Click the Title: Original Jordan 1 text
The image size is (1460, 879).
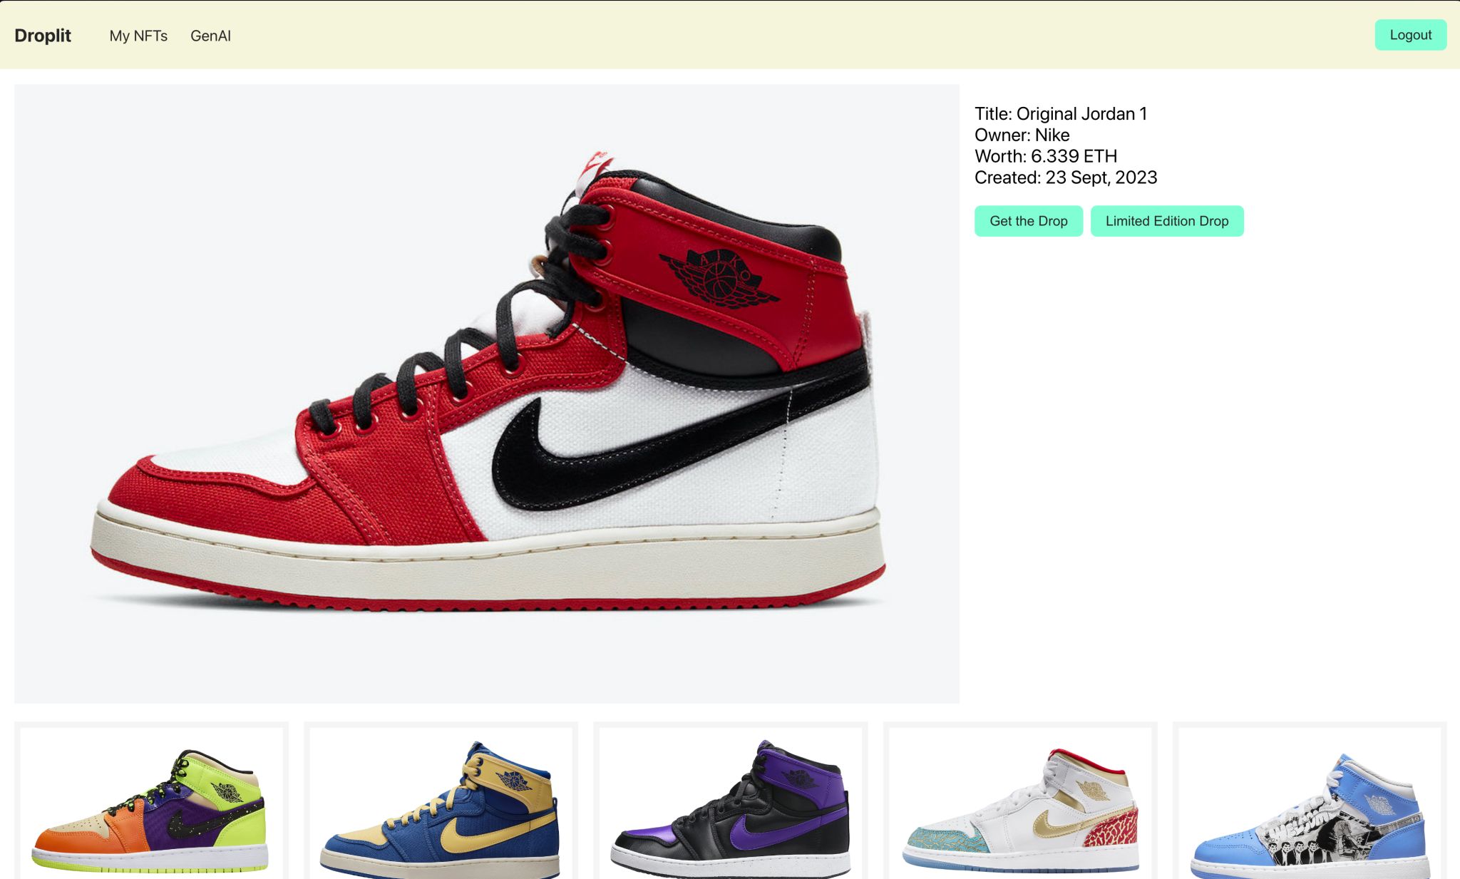(1060, 114)
